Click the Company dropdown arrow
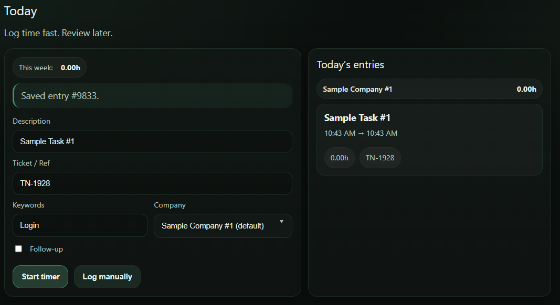 (281, 222)
